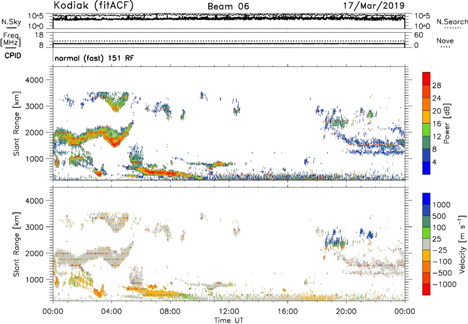Click the 'Freq. [MHz]' axis label

coord(11,39)
